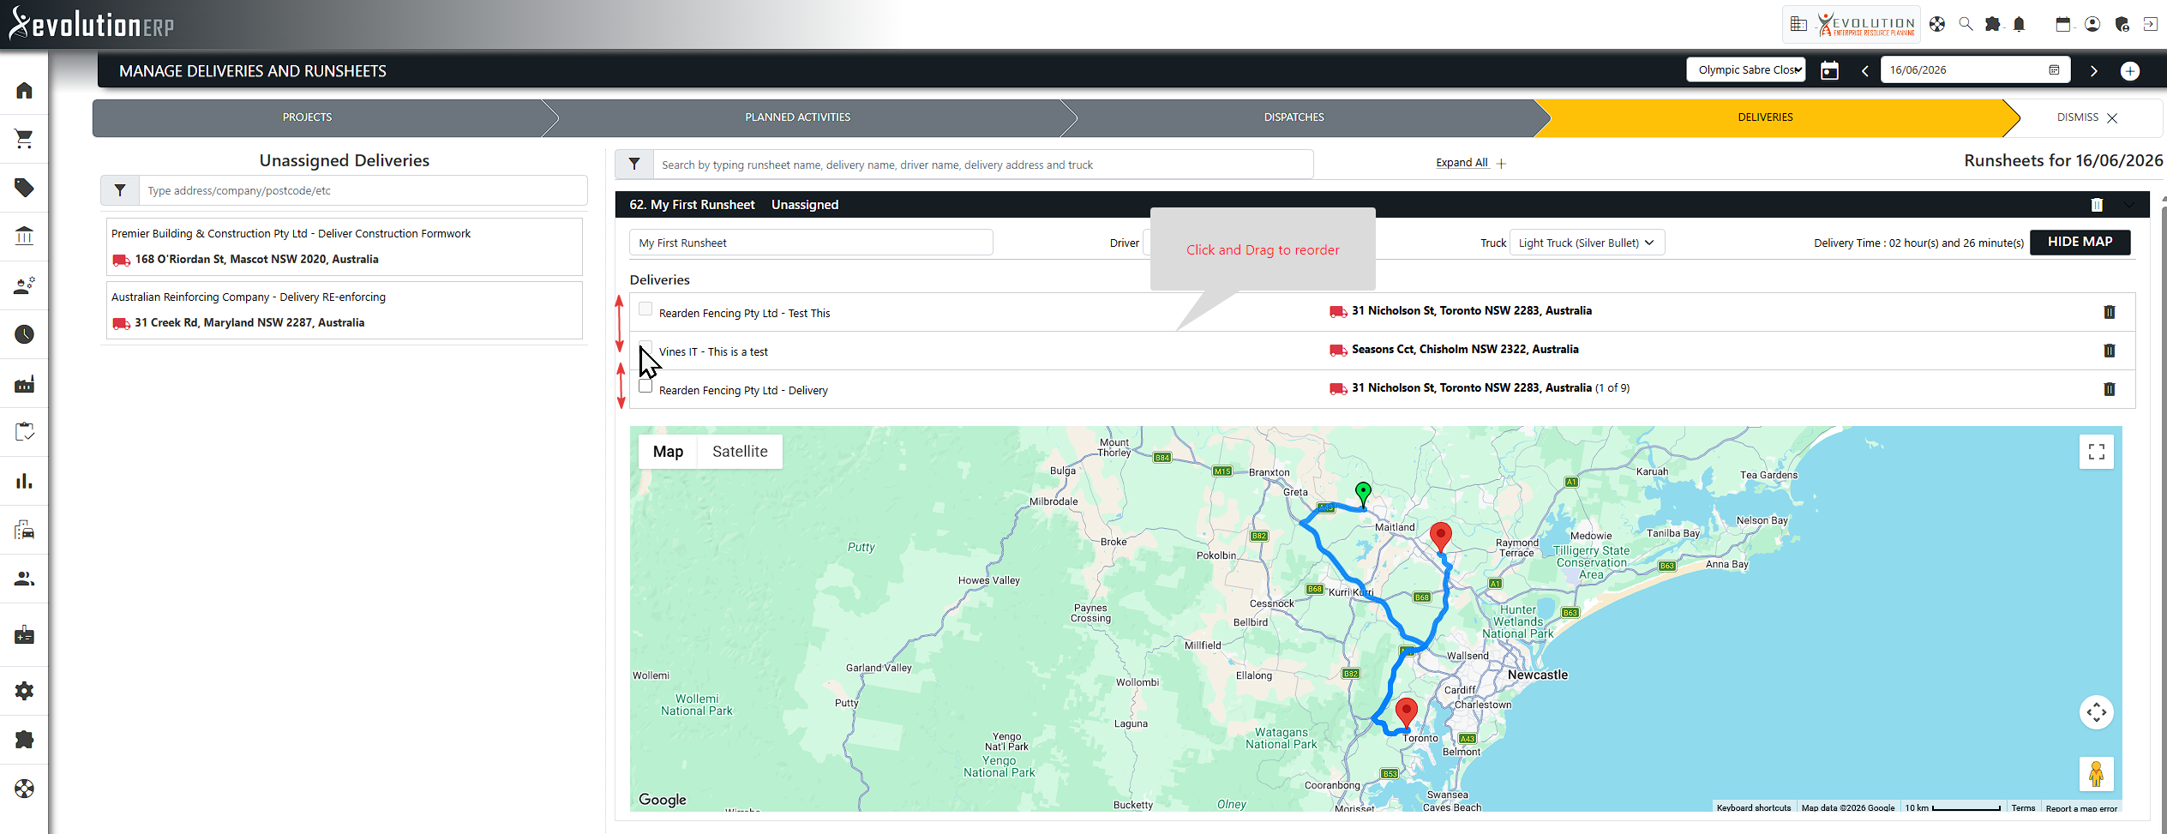The width and height of the screenshot is (2167, 834).
Task: Open the shopping cart sidebar icon
Action: point(24,139)
